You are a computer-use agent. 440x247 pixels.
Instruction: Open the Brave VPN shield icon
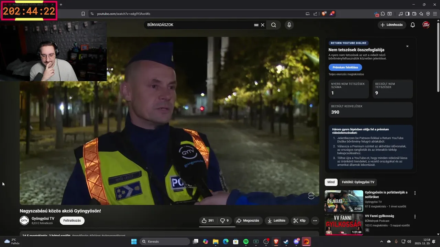point(428,14)
